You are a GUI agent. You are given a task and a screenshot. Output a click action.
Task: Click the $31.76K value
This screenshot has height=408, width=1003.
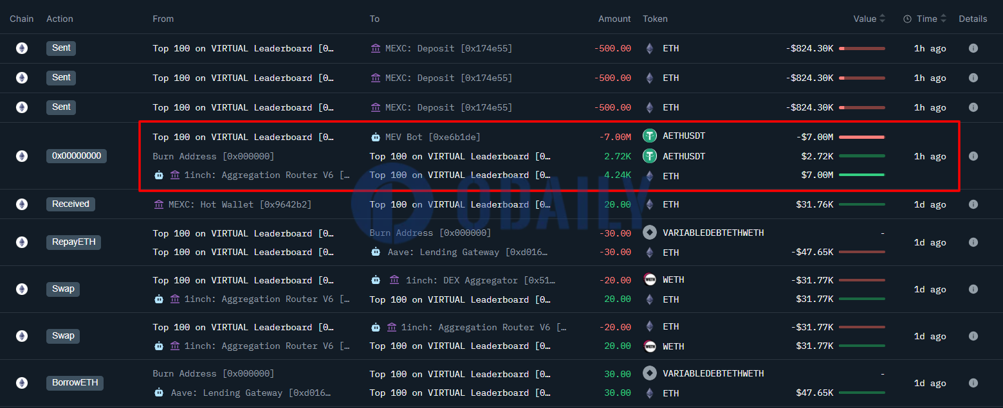(x=814, y=204)
